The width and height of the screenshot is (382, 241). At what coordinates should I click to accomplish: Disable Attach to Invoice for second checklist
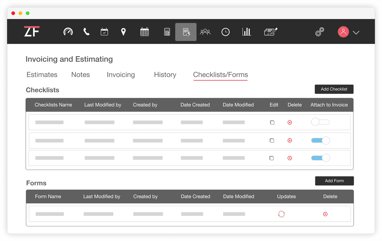tap(320, 140)
